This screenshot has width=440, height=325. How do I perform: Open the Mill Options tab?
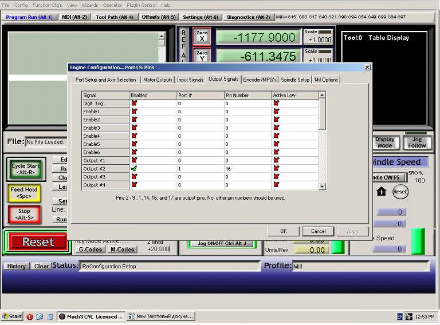click(326, 80)
